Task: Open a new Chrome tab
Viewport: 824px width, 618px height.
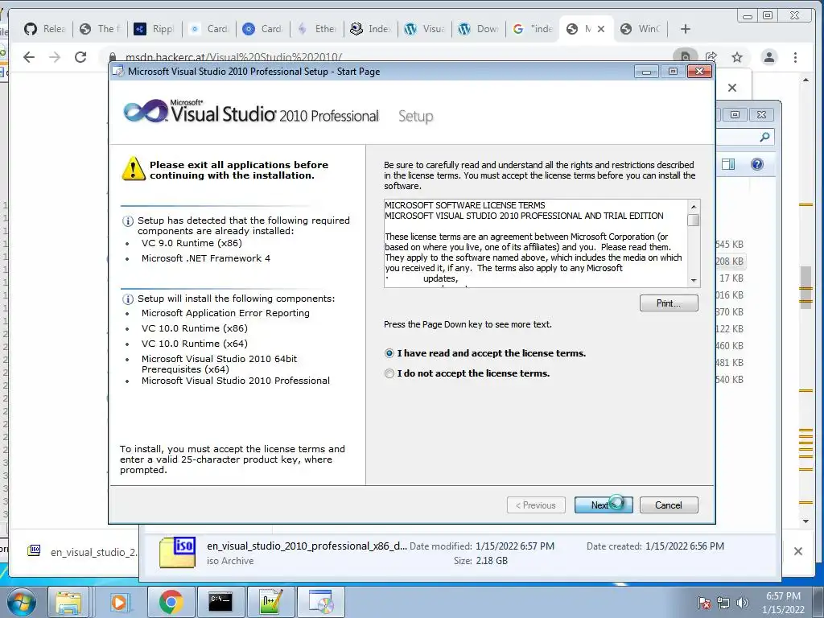Action: click(x=686, y=29)
